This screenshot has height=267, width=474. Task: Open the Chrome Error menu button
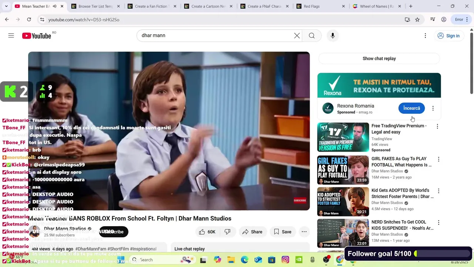coord(461,20)
